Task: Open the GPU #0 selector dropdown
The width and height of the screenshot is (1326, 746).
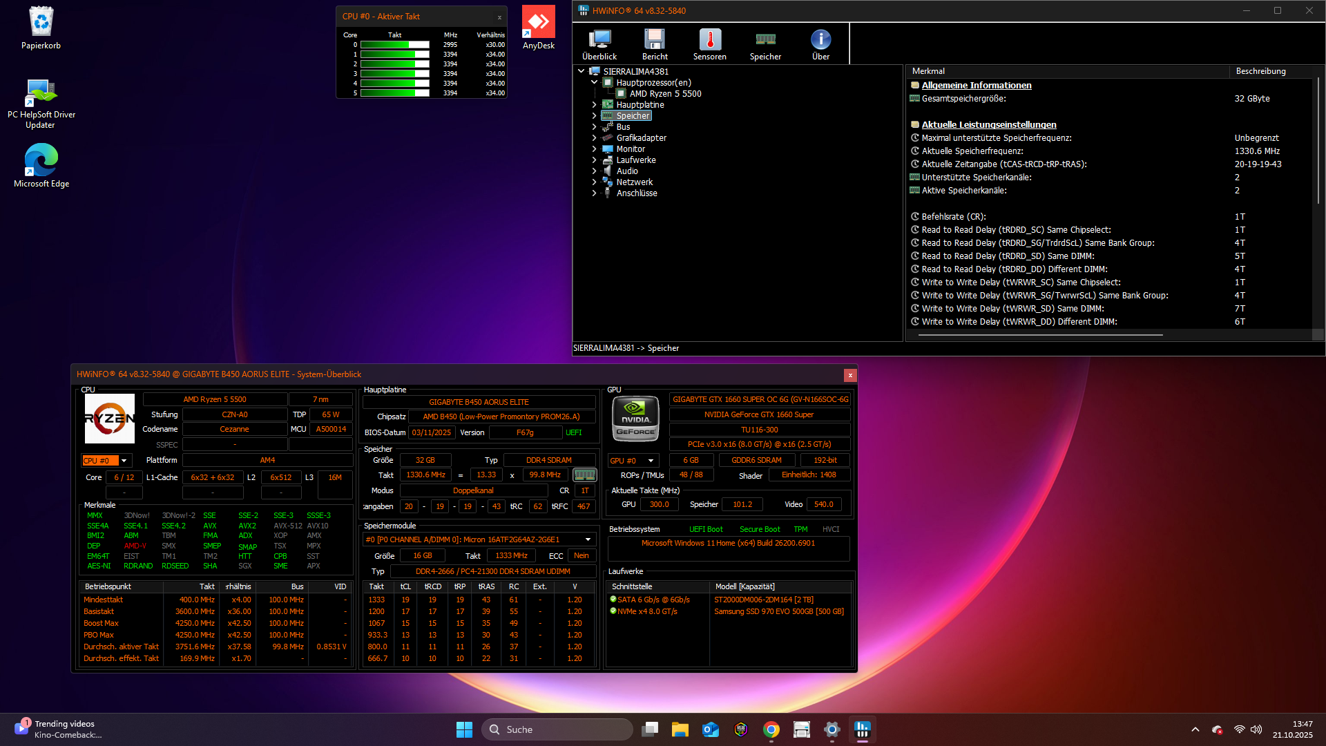Action: pos(650,461)
